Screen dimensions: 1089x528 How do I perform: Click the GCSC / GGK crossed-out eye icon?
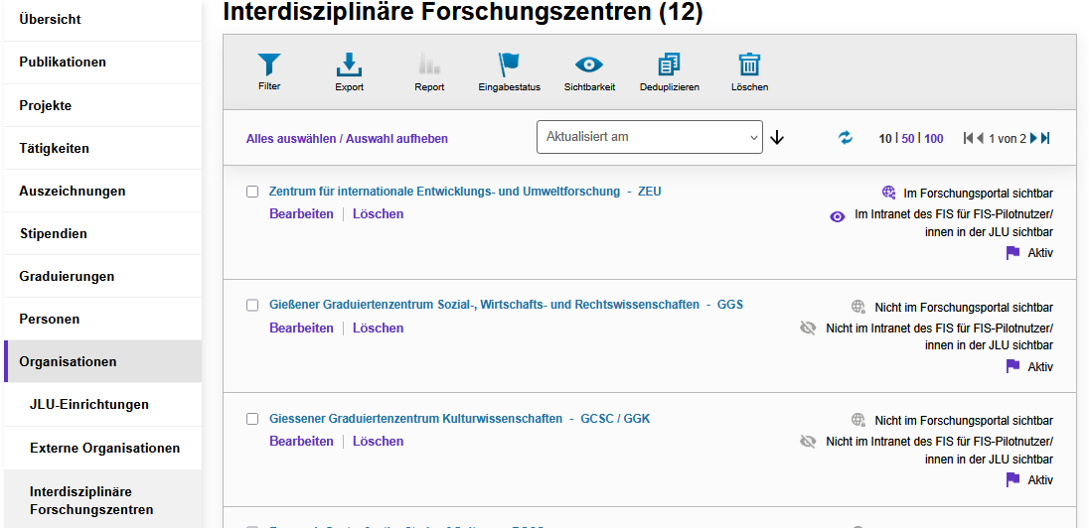point(807,441)
